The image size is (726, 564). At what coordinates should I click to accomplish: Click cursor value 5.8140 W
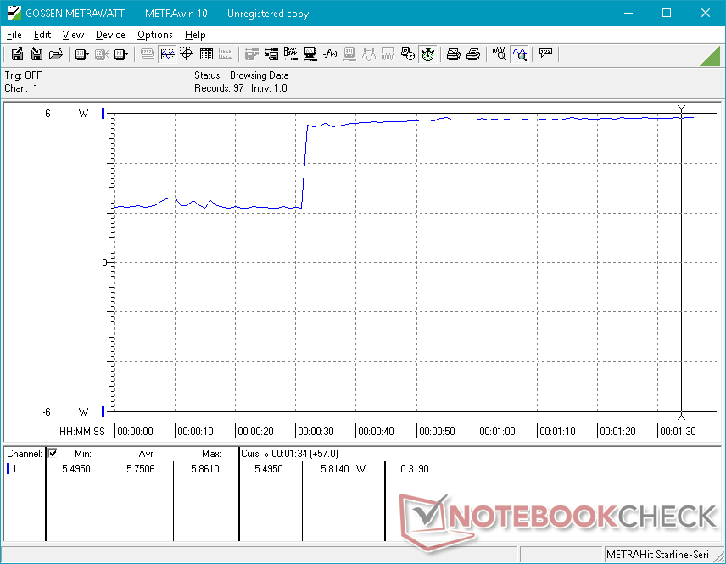pyautogui.click(x=343, y=469)
